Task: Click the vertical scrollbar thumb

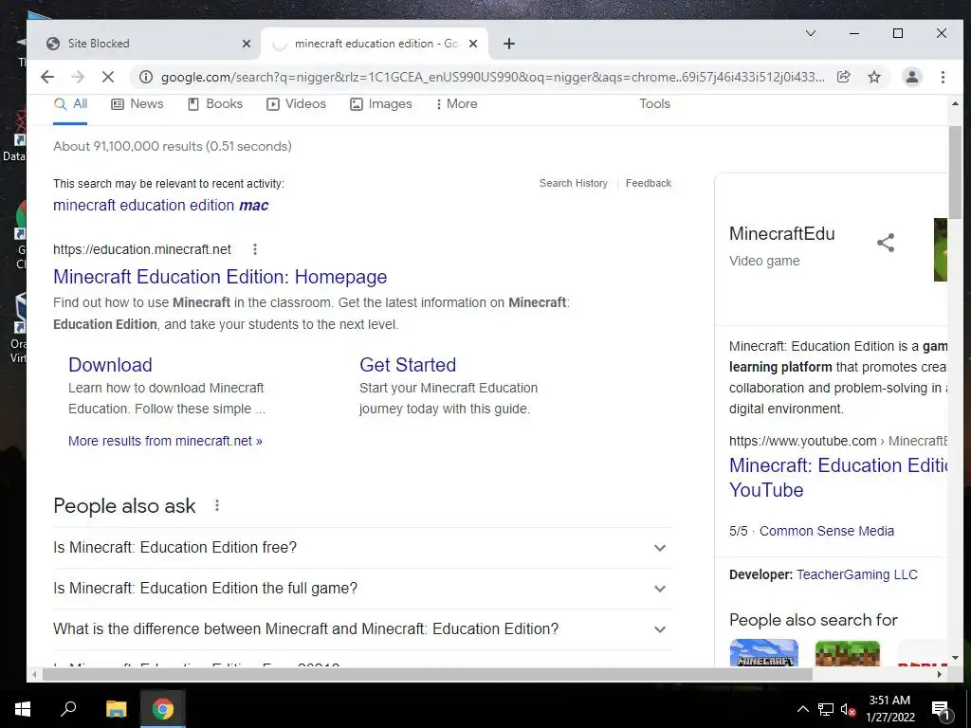Action: click(954, 172)
